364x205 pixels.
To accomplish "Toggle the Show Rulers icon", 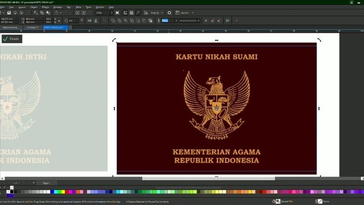I will [x=125, y=13].
